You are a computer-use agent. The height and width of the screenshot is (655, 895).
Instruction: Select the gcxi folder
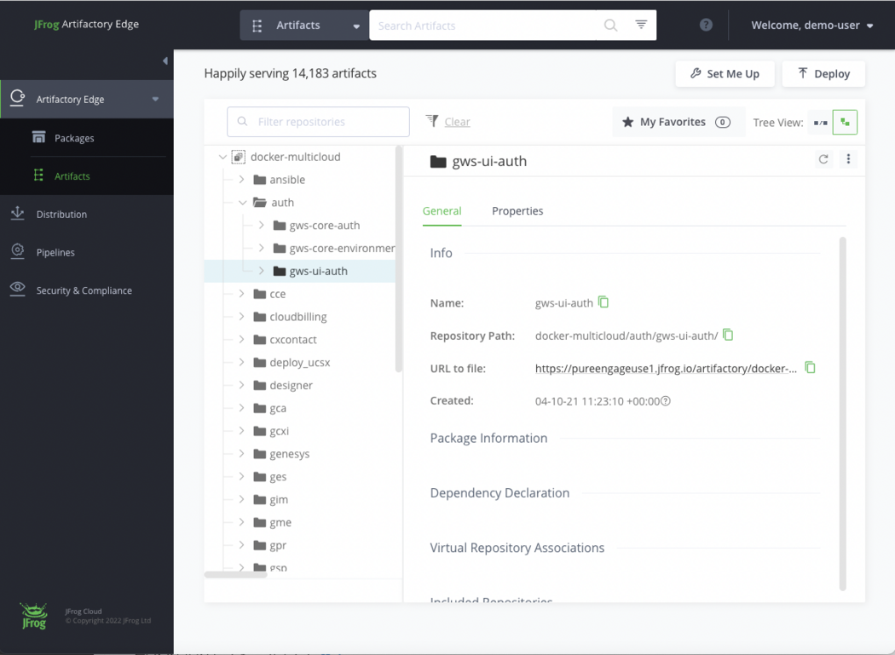279,431
